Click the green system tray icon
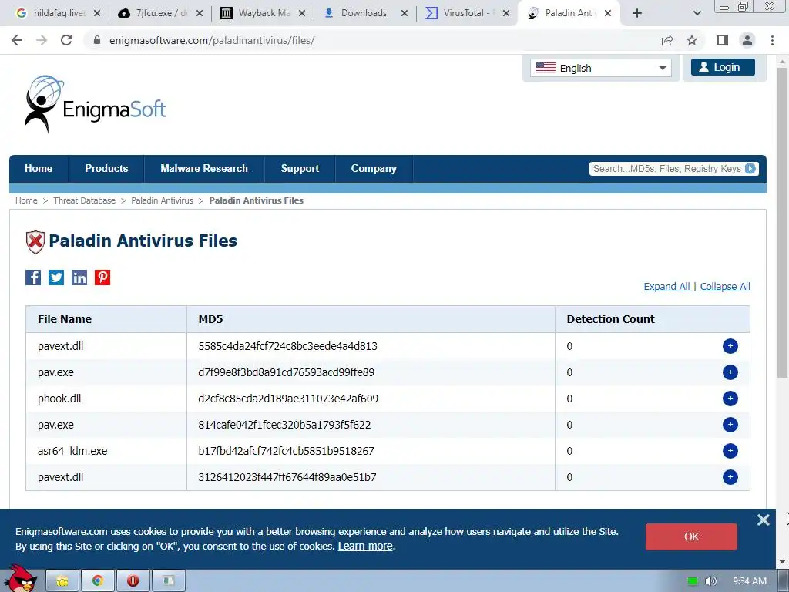The image size is (789, 592). click(x=693, y=581)
